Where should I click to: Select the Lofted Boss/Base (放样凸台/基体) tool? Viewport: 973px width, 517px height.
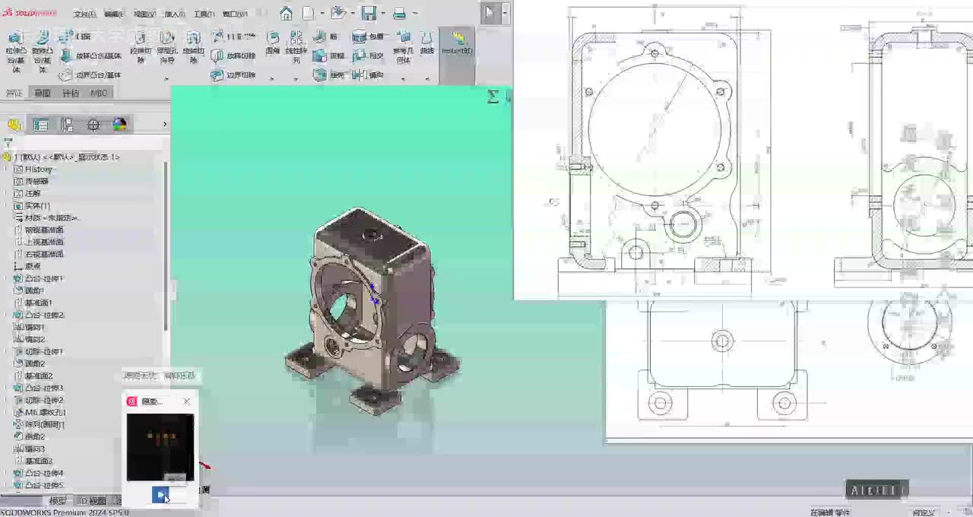point(91,56)
